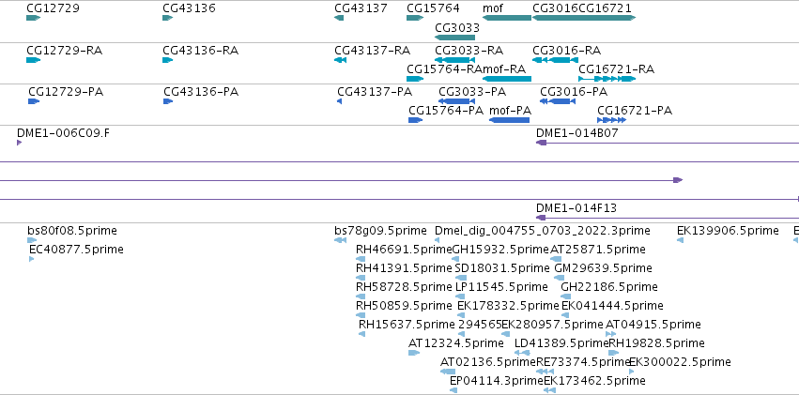Click the CG3033 gene feature bar
Viewport: 799px width, 395px height.
point(454,38)
